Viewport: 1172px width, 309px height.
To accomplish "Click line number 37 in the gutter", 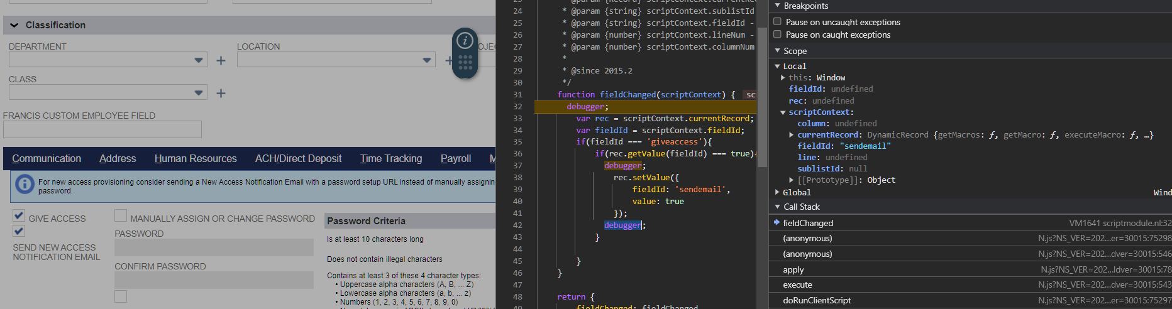I will click(517, 166).
